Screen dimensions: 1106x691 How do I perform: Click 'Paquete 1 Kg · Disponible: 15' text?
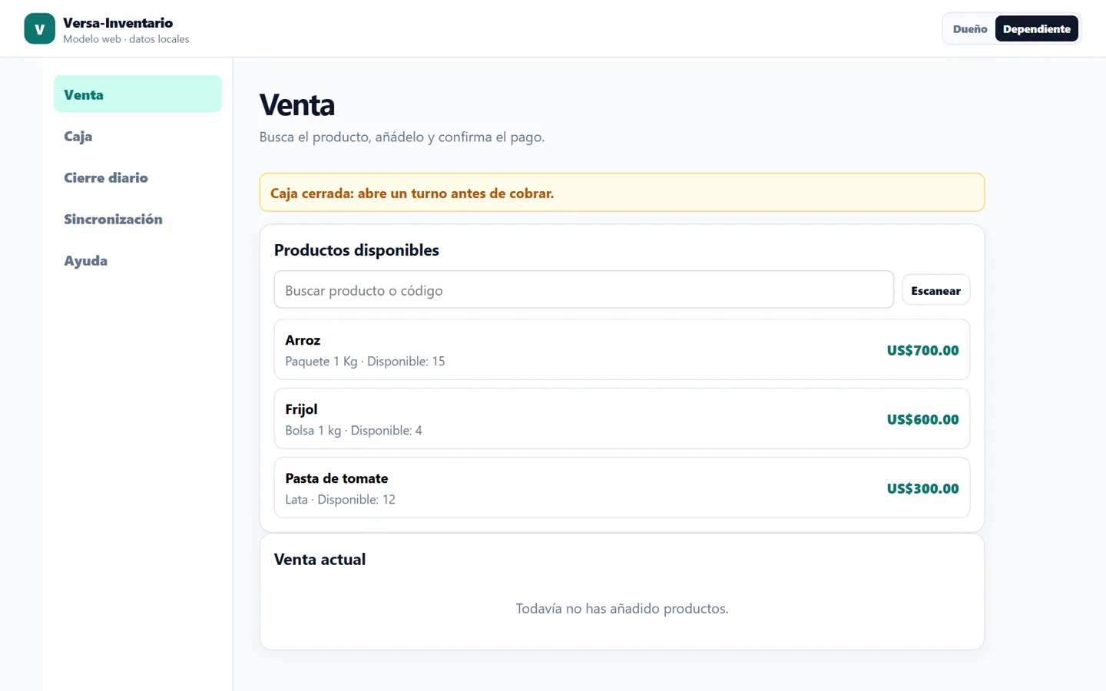(365, 362)
